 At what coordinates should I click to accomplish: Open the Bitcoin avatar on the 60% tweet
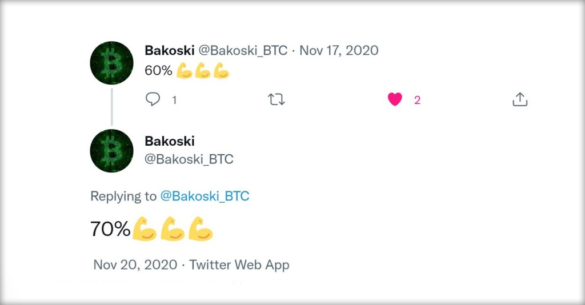click(112, 63)
